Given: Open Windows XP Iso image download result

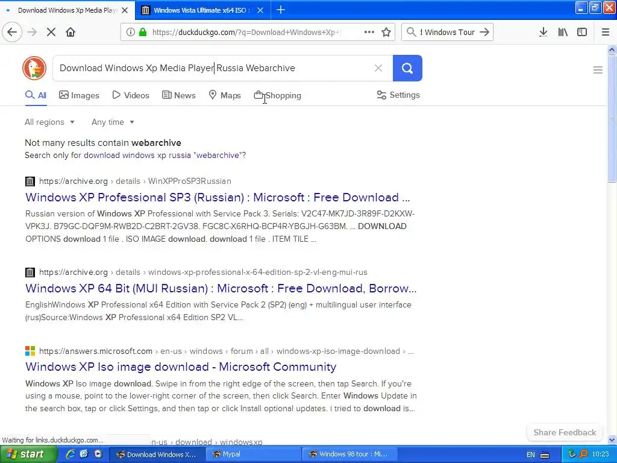Looking at the screenshot, I should [x=181, y=367].
